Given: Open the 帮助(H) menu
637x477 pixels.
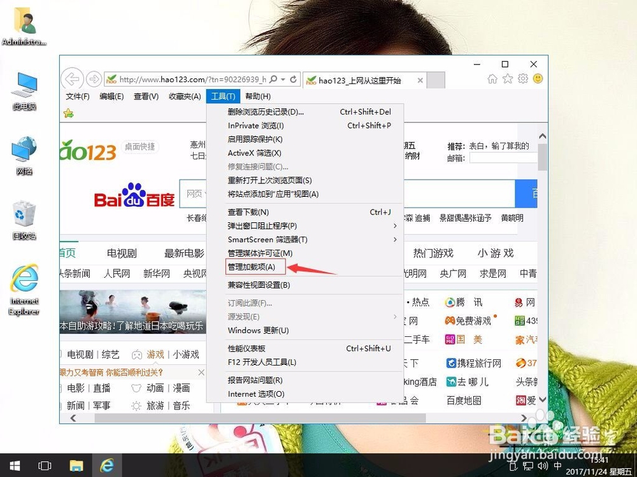Looking at the screenshot, I should coord(258,96).
